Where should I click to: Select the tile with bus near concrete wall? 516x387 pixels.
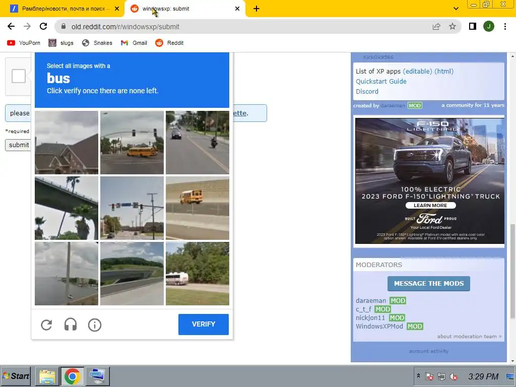pyautogui.click(x=198, y=208)
